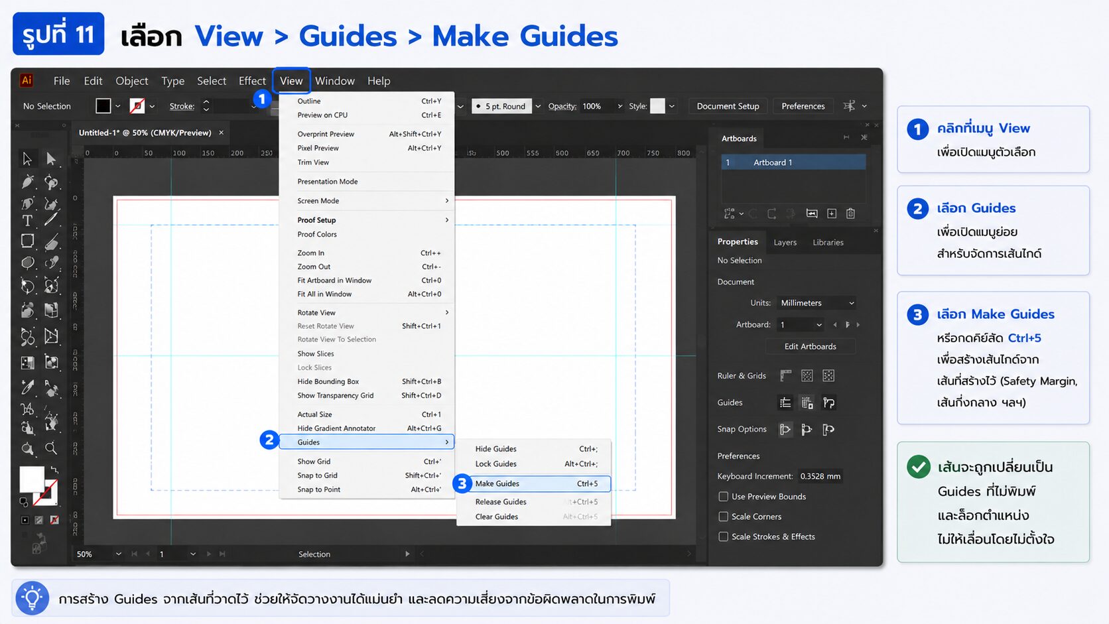Viewport: 1109px width, 624px height.
Task: Open the Artboard number dropdown in Properties
Action: pyautogui.click(x=802, y=325)
